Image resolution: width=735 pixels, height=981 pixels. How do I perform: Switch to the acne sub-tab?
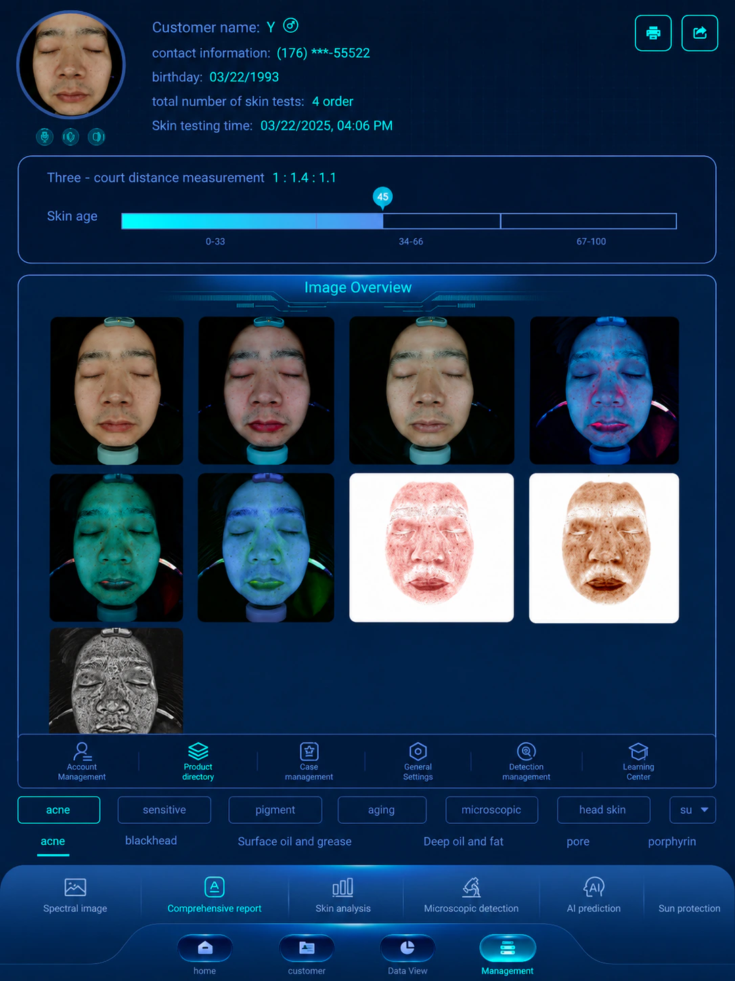pyautogui.click(x=53, y=841)
